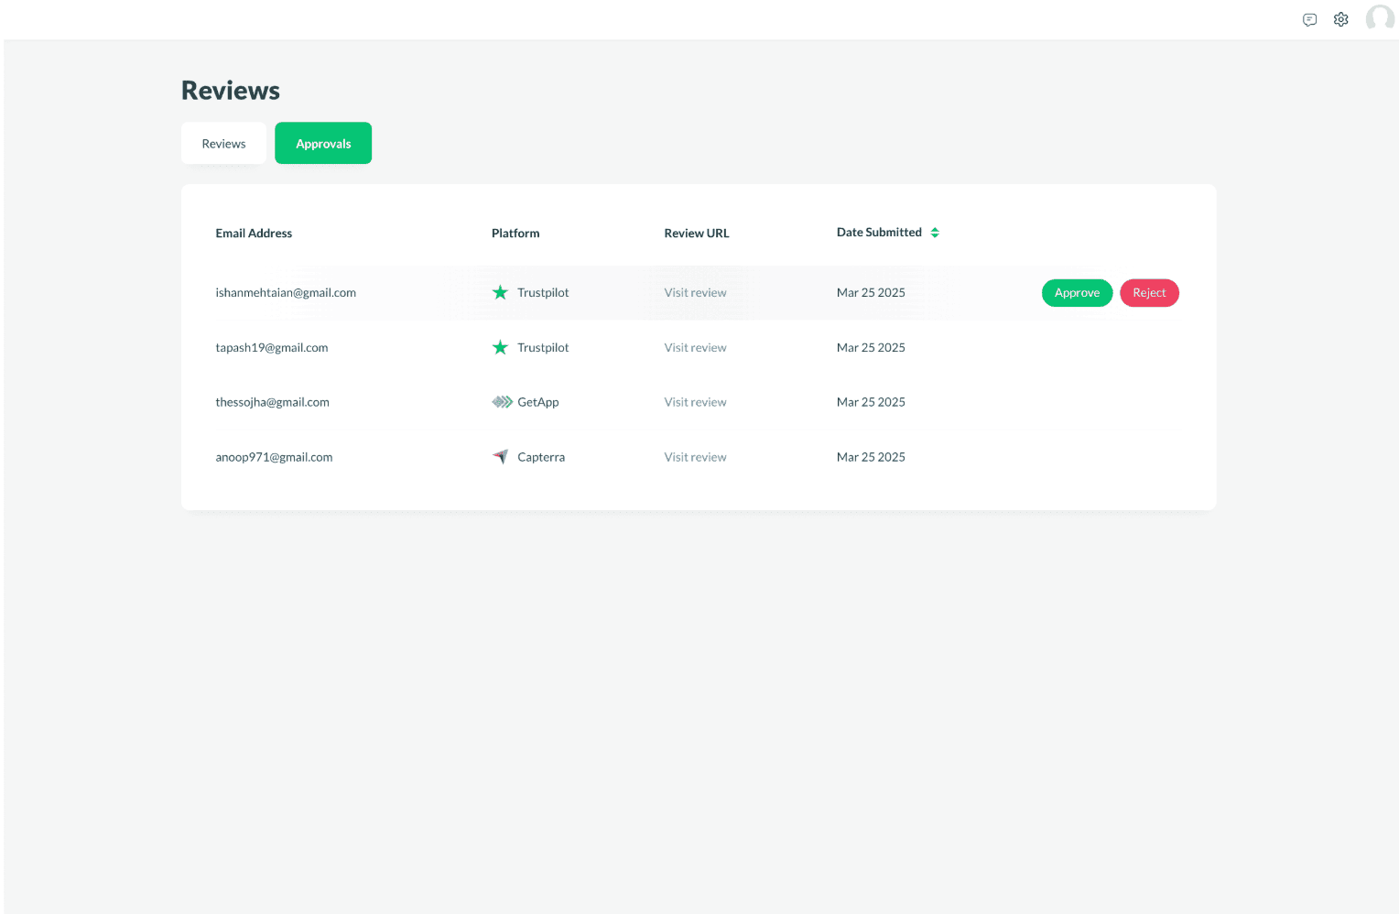Approve ishanmehtaian's review submission
The height and width of the screenshot is (914, 1399).
[x=1077, y=292]
